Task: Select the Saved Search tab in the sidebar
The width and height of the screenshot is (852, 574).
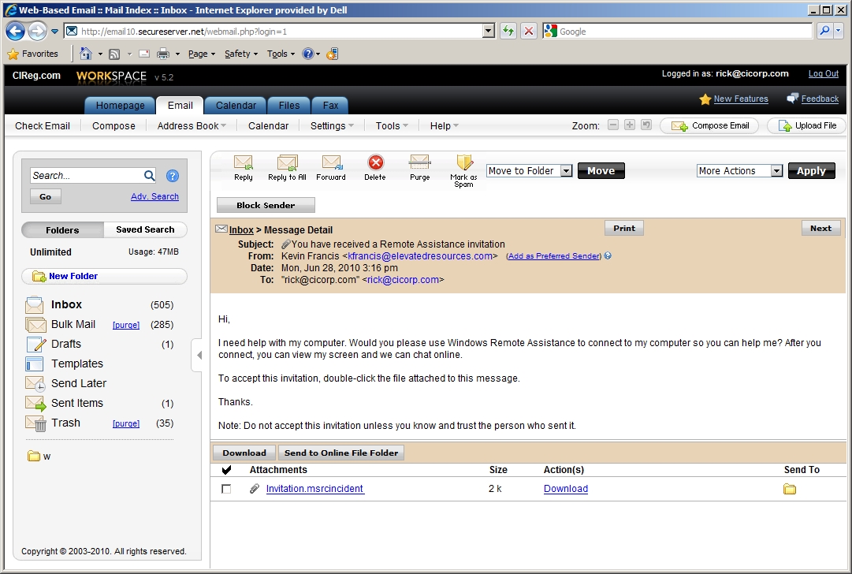Action: click(x=145, y=230)
